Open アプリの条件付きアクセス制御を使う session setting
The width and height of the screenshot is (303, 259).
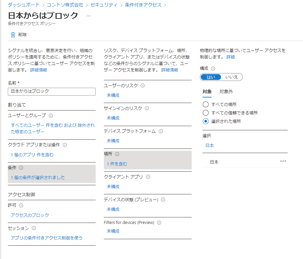tap(47, 238)
